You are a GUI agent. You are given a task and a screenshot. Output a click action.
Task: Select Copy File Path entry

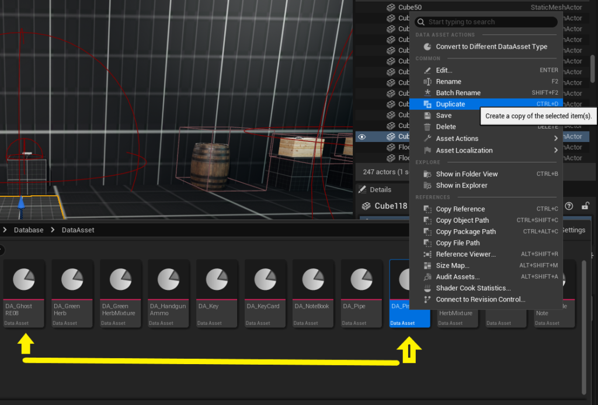click(457, 243)
